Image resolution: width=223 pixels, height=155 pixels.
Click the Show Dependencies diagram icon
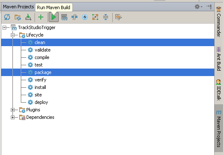95,17
